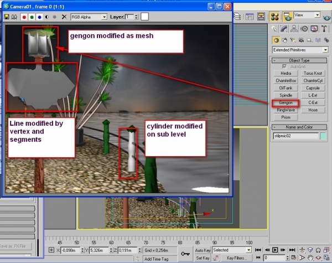Go to the start frame

(258, 250)
